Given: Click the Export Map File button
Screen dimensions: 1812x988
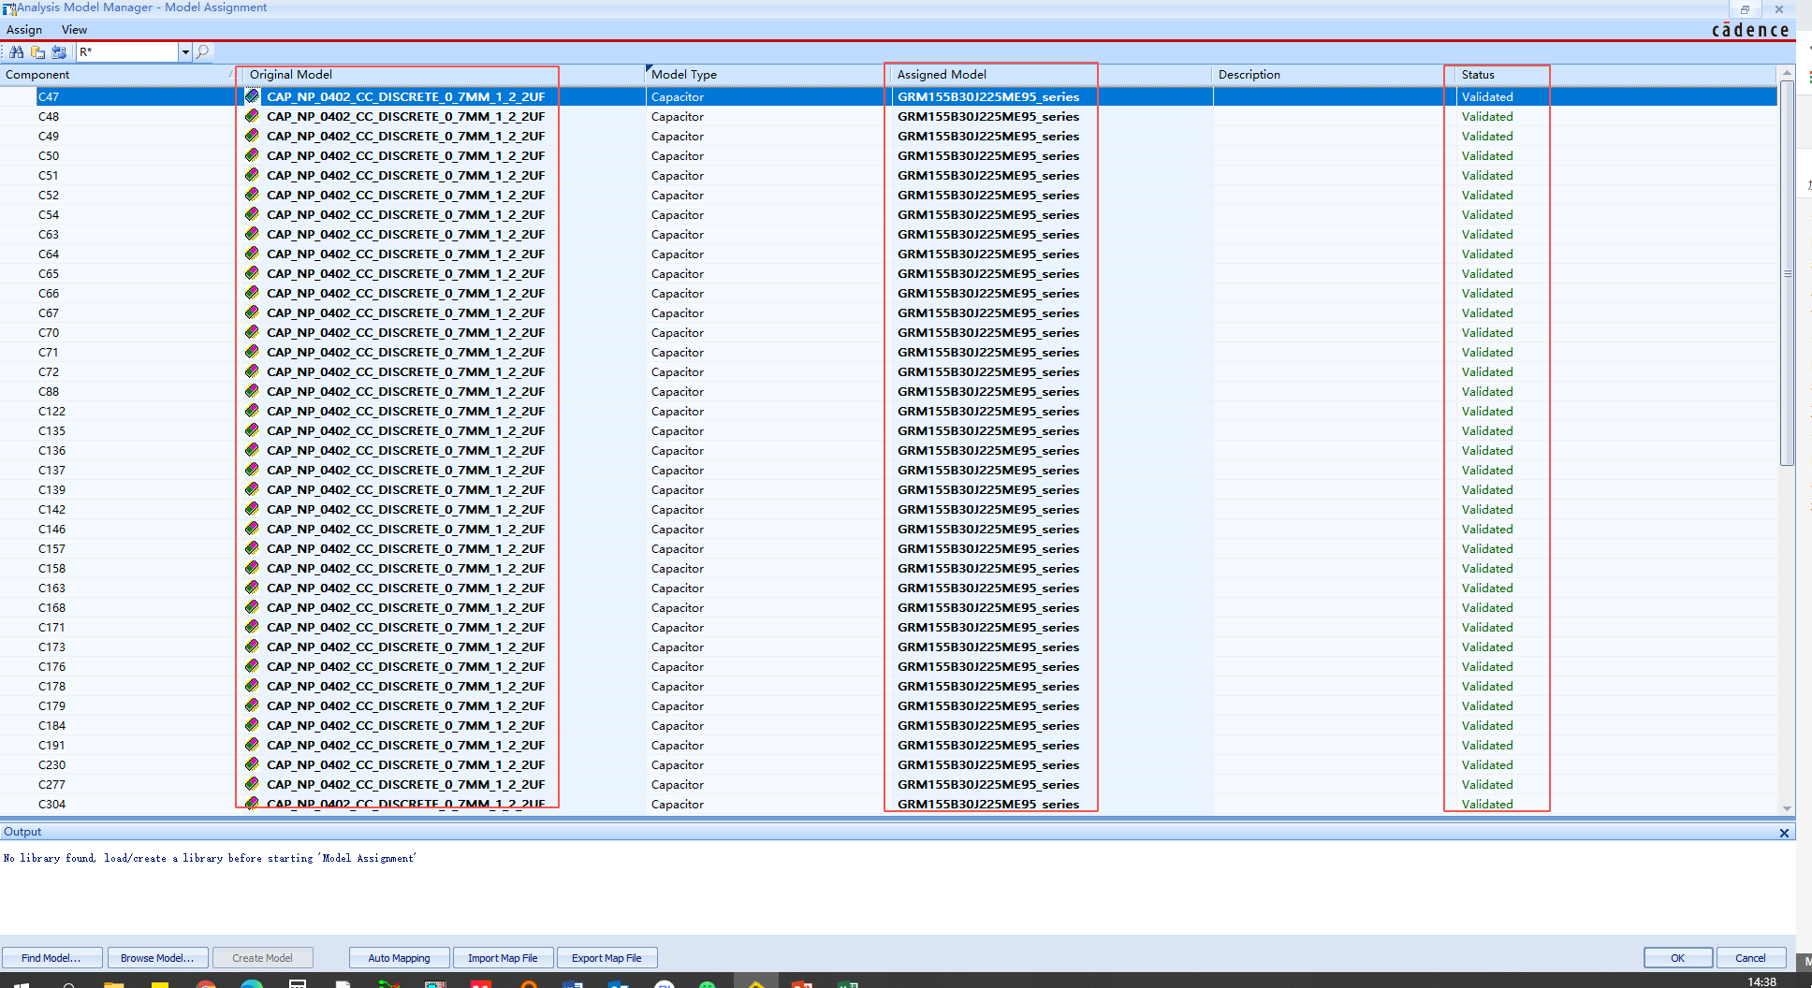Looking at the screenshot, I should 606,957.
